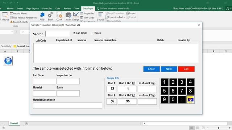Open the Formulas ribbon tab

47,9
